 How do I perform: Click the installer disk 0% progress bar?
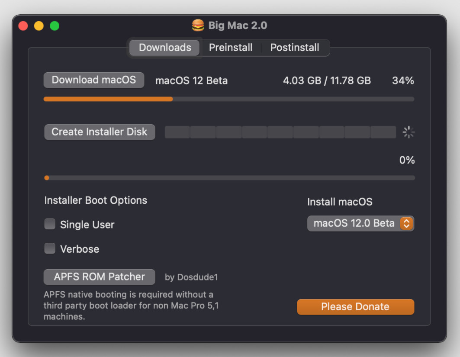tap(229, 178)
